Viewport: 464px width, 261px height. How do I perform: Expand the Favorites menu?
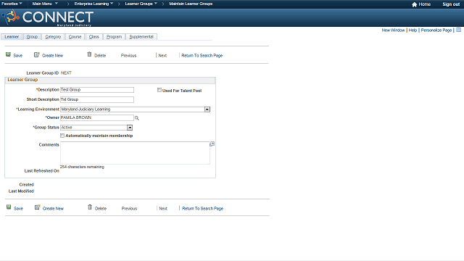[12, 4]
